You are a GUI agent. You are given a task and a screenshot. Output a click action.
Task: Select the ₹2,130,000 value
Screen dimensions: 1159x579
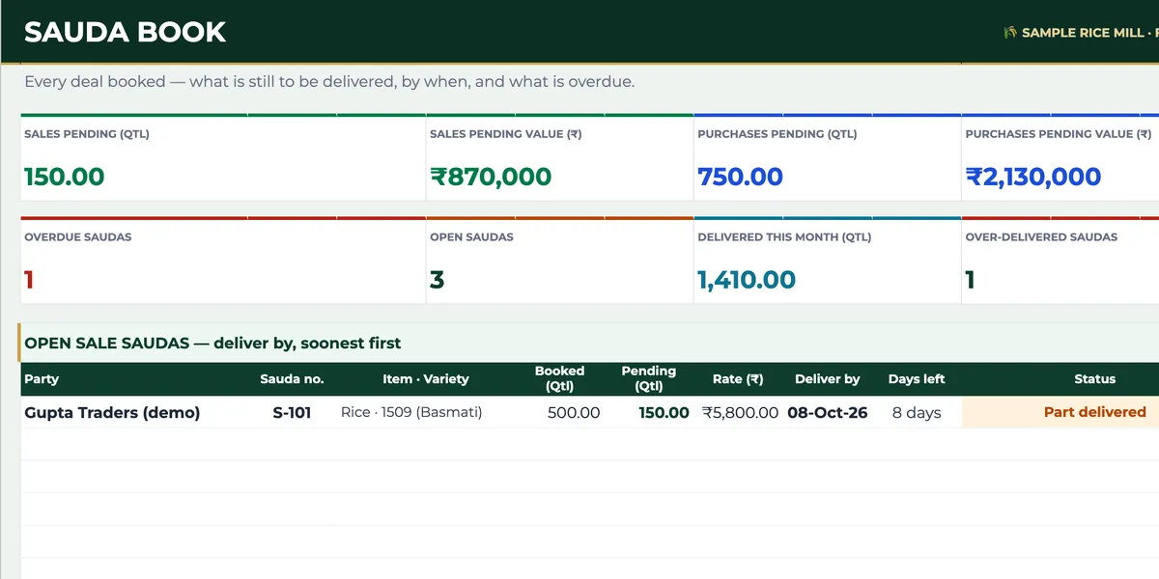coord(1033,177)
